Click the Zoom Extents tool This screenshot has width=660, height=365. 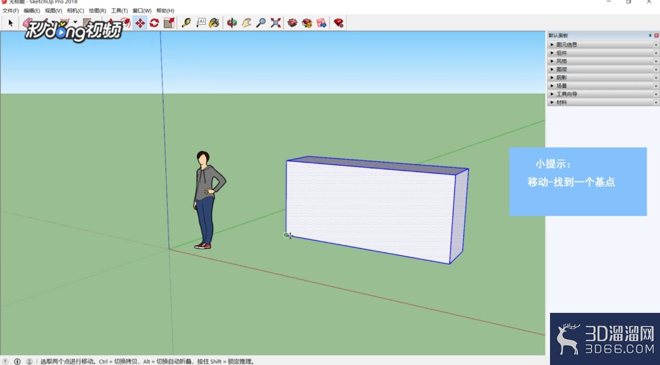276,23
